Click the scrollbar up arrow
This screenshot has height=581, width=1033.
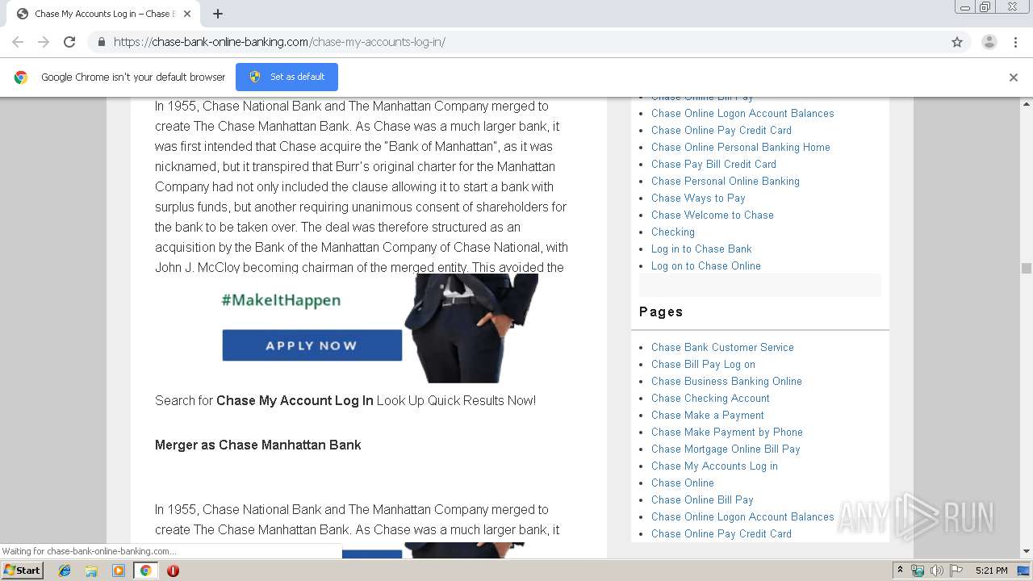click(1027, 103)
